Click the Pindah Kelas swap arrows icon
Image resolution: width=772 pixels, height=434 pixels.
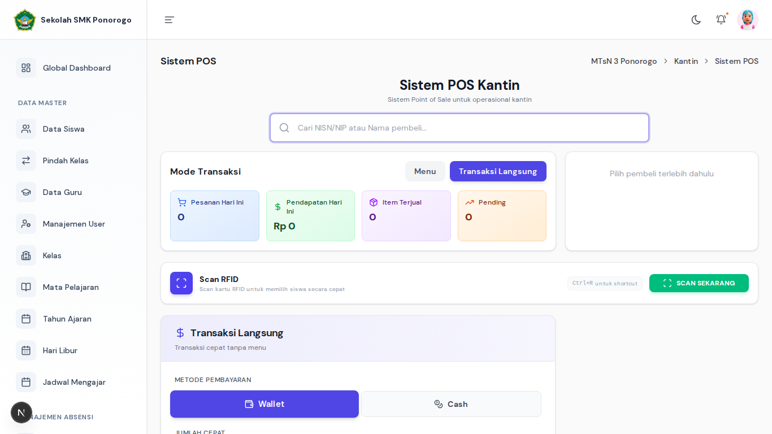pos(26,160)
